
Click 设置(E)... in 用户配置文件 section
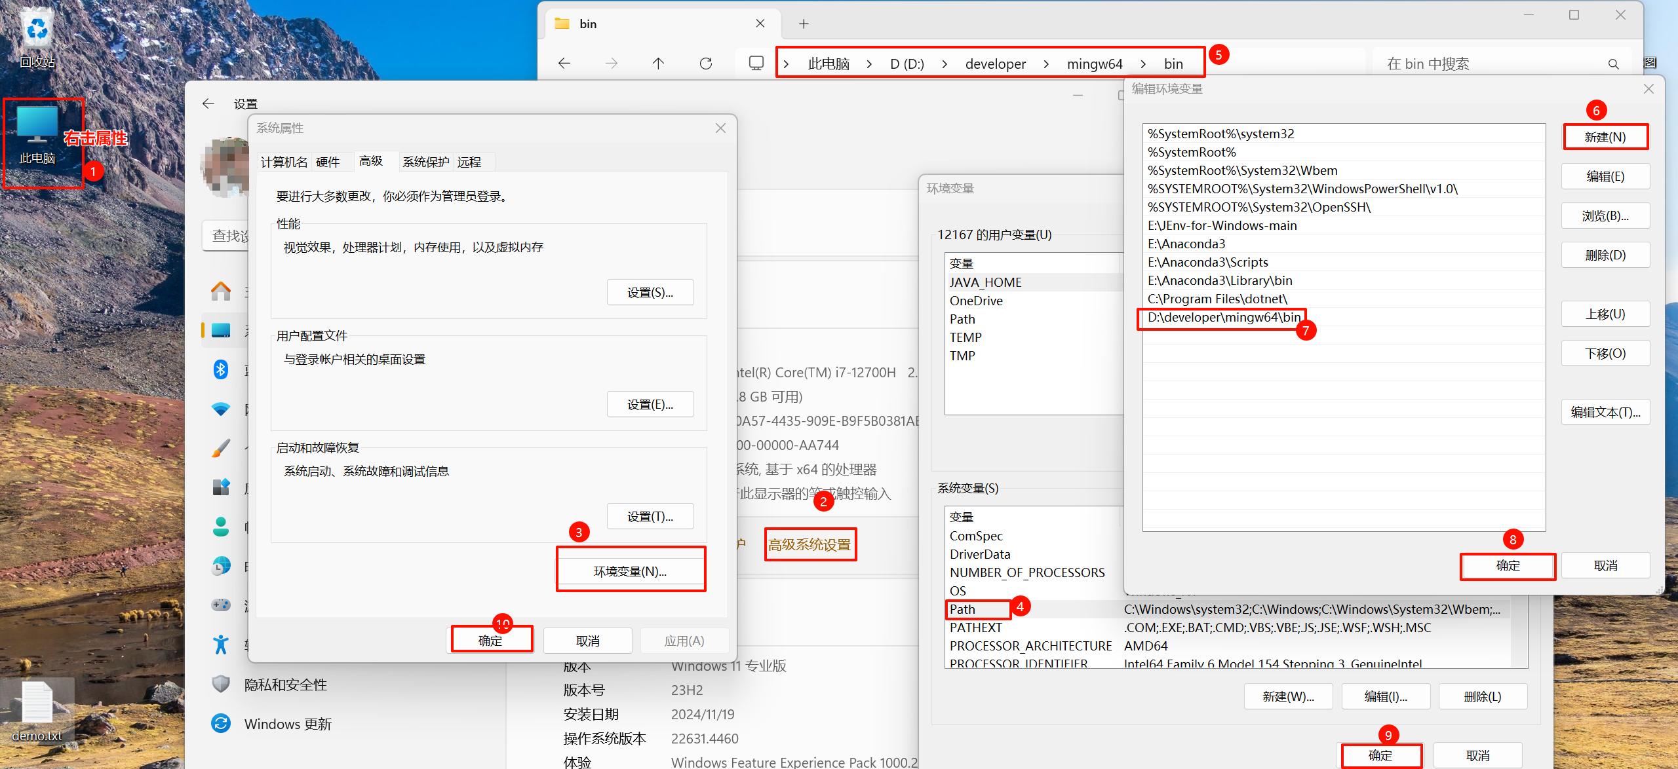[x=650, y=404]
